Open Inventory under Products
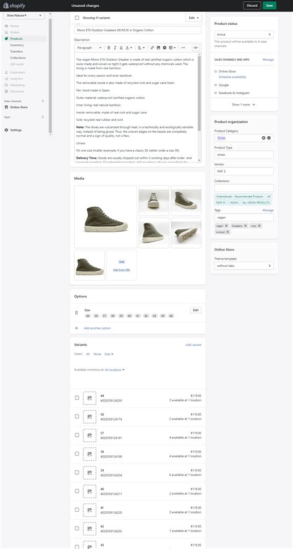 tap(17, 45)
